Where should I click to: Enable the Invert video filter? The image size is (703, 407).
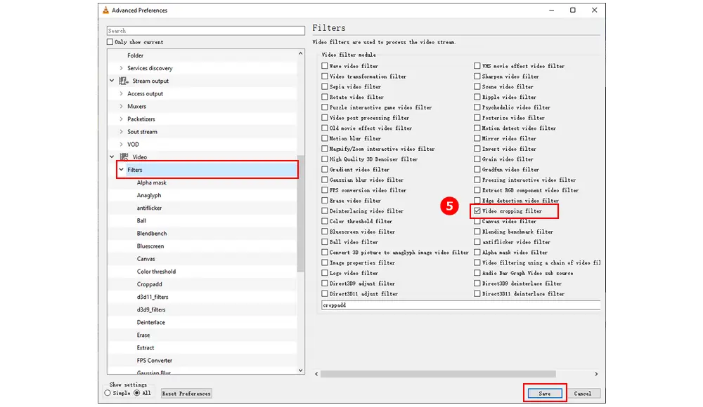[477, 149]
